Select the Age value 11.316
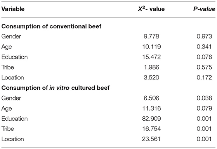217x149 pixels. (x=151, y=108)
